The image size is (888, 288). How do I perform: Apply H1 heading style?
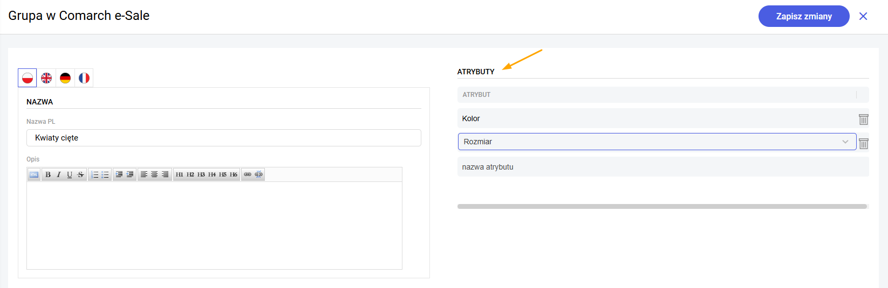(x=180, y=174)
